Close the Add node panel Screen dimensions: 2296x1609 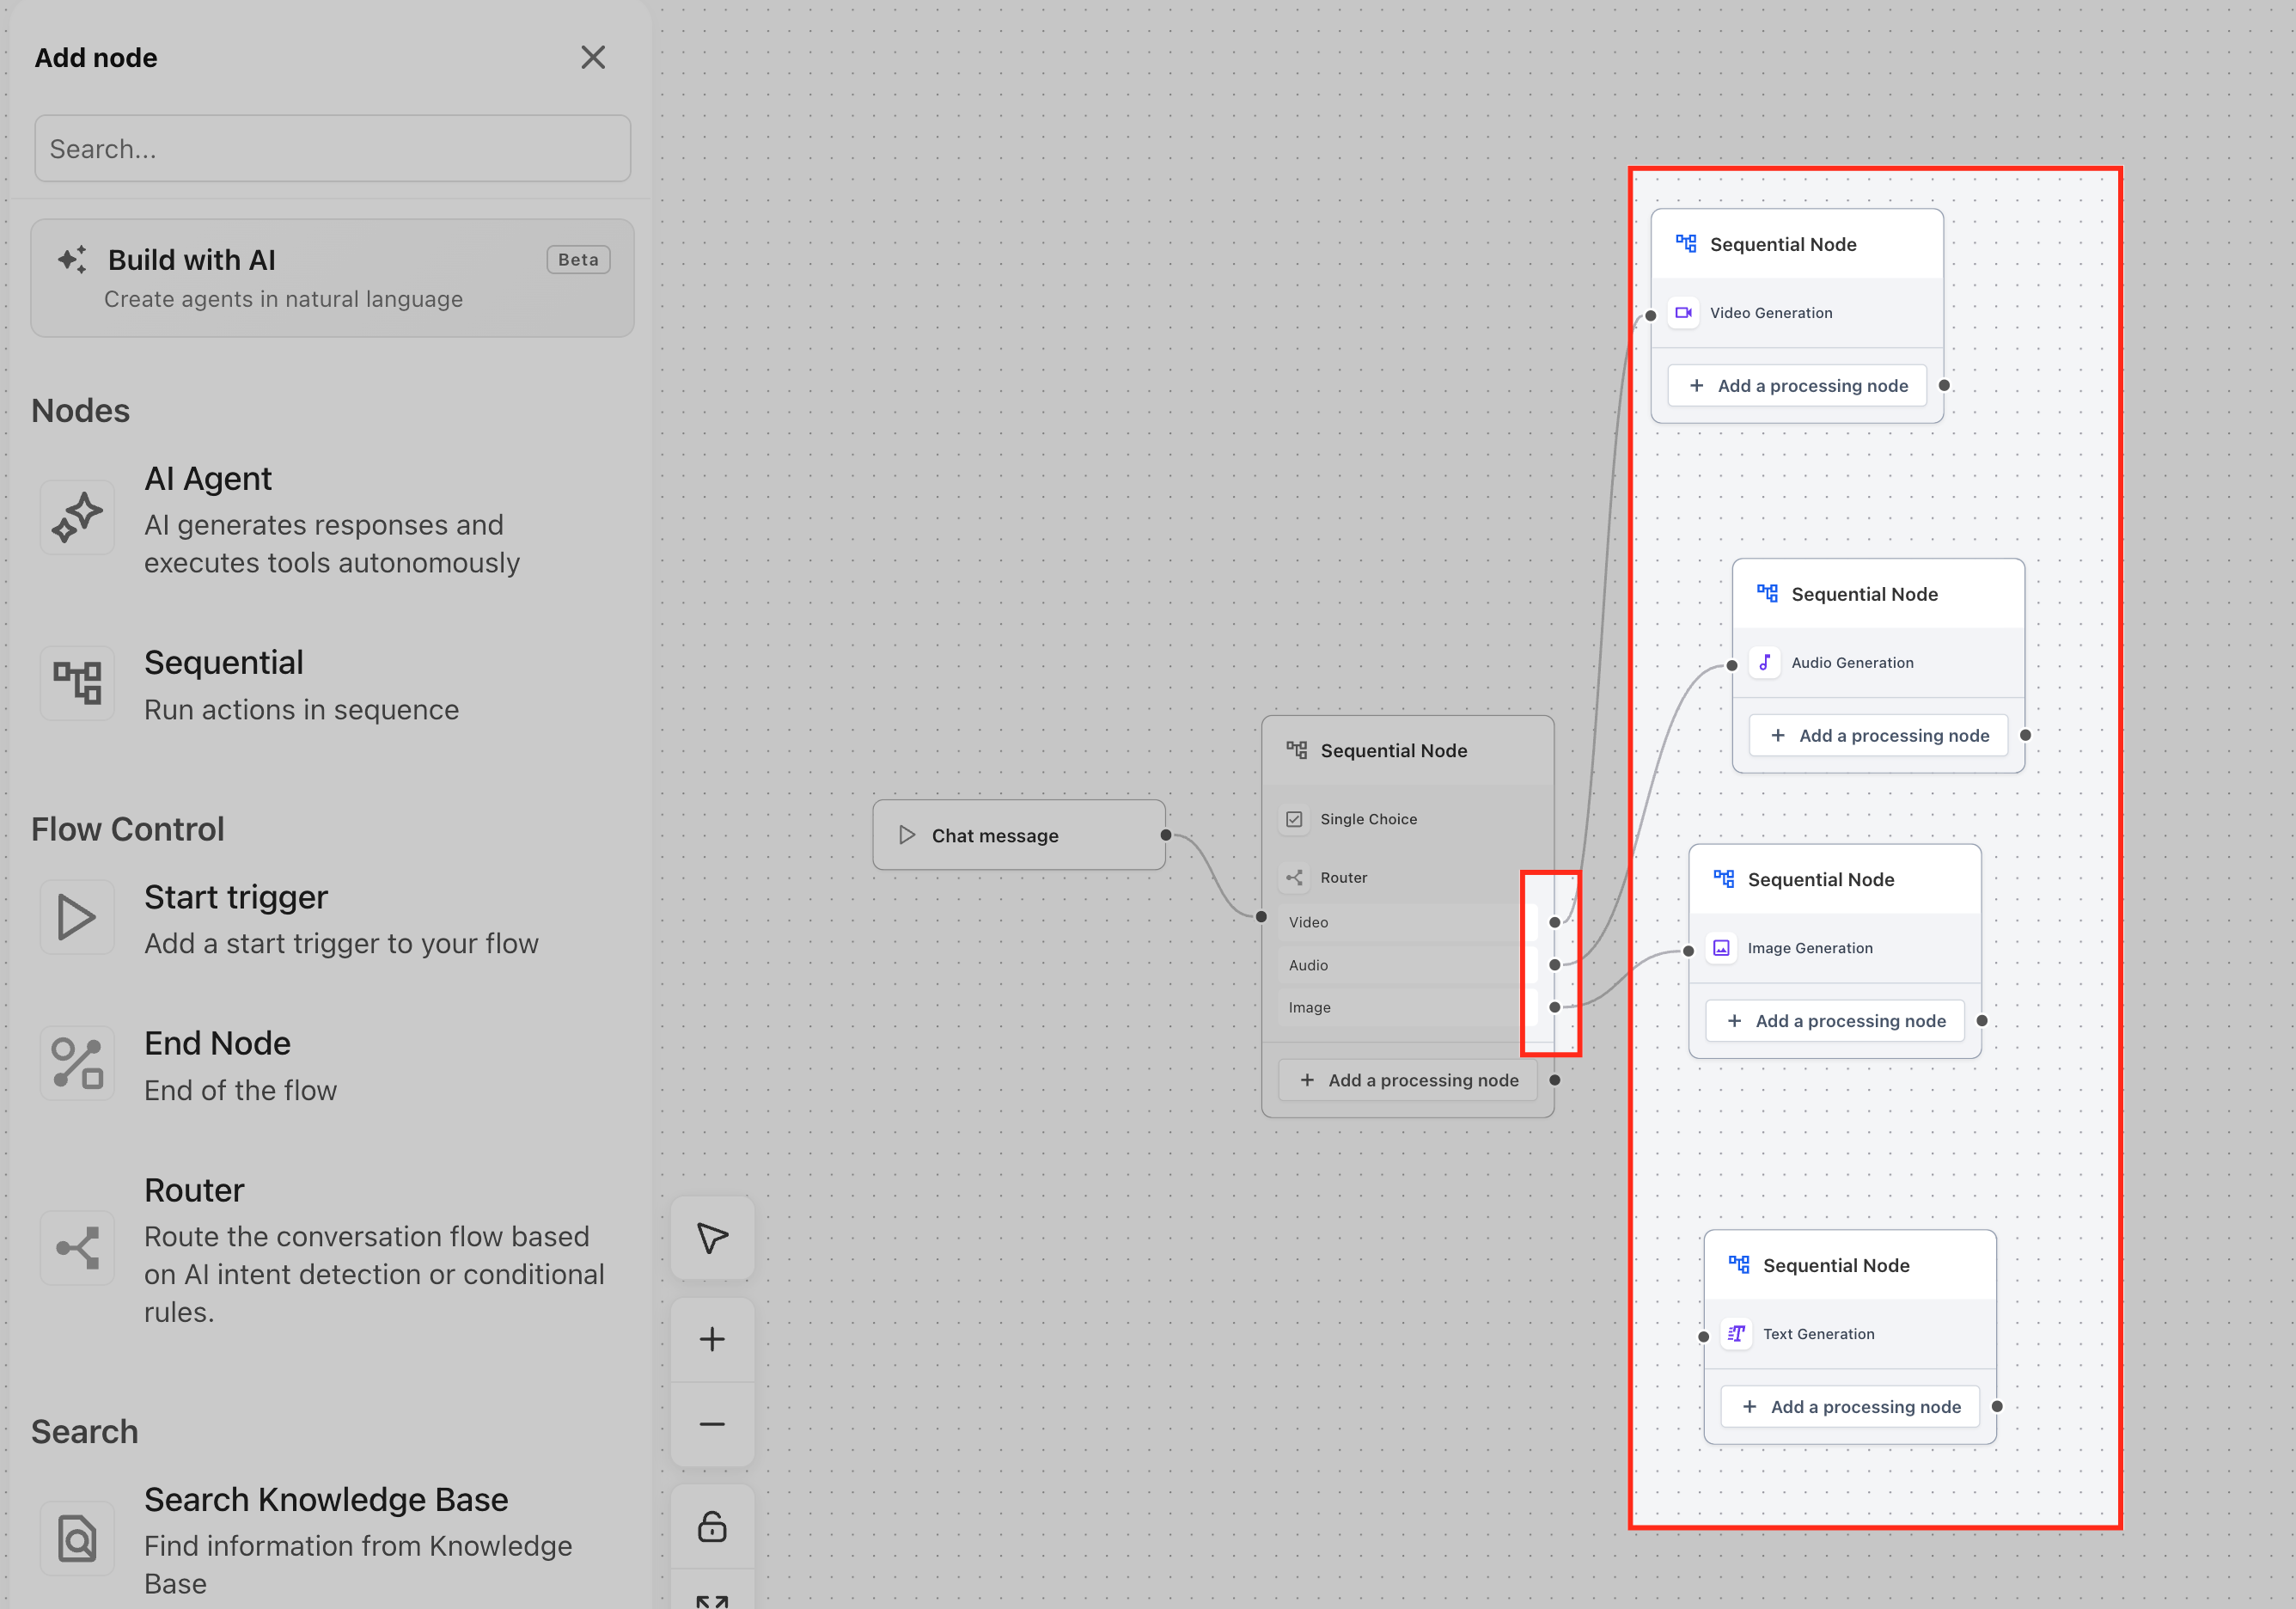(x=593, y=57)
